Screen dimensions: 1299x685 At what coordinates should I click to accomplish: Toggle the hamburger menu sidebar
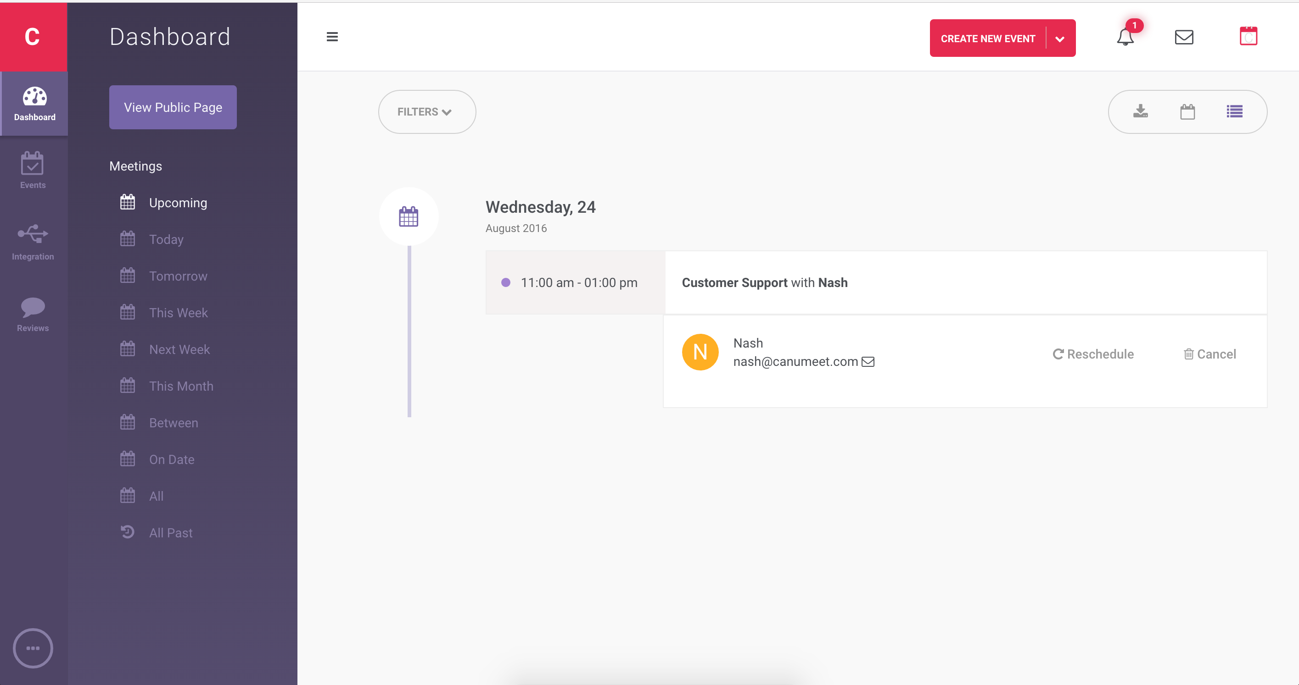[x=332, y=37]
